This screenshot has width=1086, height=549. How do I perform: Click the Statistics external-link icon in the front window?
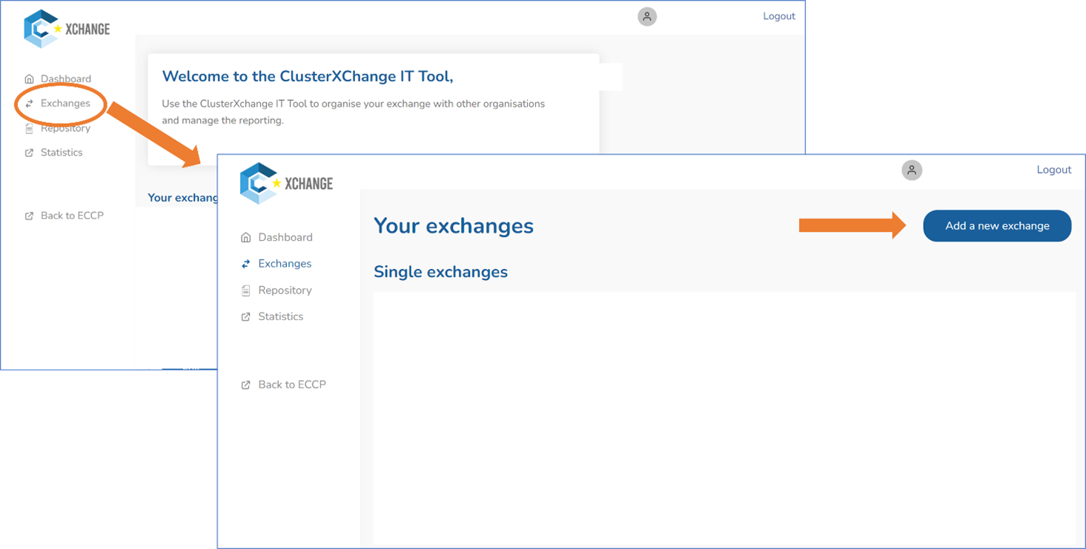click(246, 317)
